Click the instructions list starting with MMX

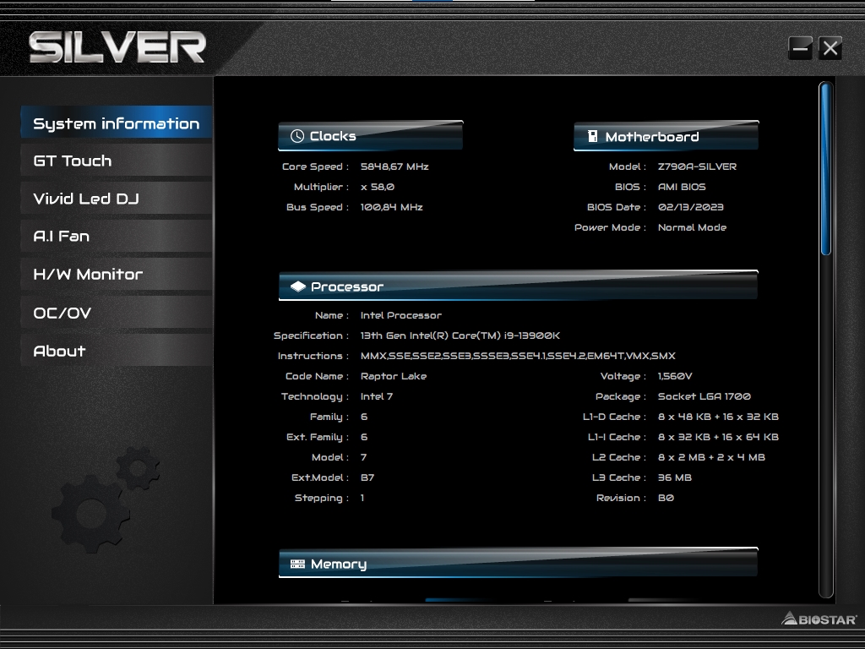pos(518,356)
